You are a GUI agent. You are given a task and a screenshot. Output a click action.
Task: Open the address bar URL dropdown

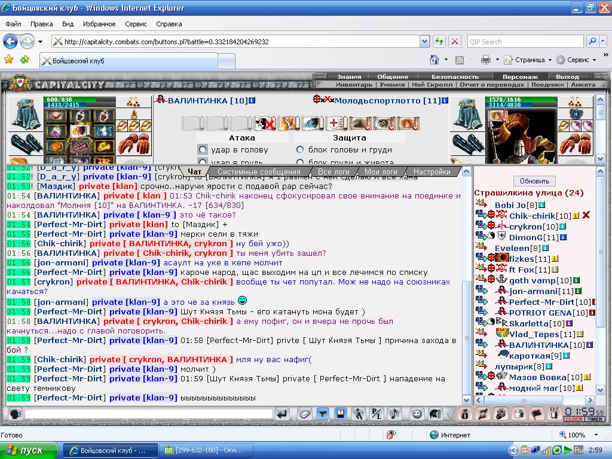click(x=424, y=41)
